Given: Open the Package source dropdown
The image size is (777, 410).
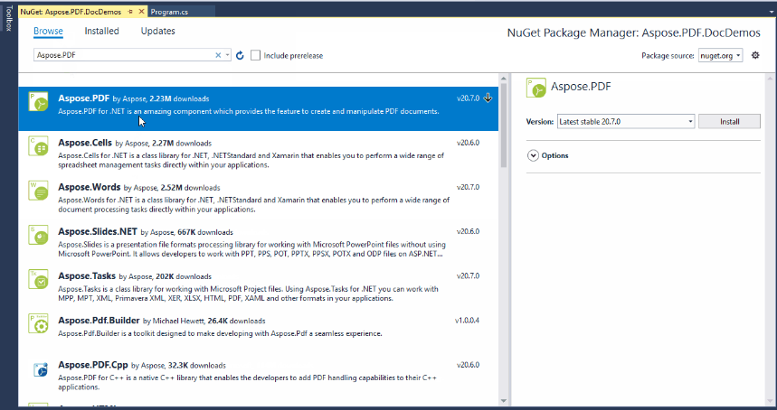Looking at the screenshot, I should tap(720, 56).
